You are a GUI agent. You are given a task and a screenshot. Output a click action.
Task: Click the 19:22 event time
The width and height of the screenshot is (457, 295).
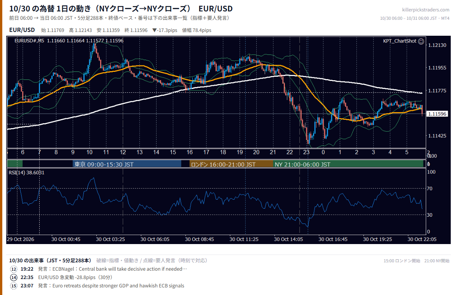[x=27, y=269]
